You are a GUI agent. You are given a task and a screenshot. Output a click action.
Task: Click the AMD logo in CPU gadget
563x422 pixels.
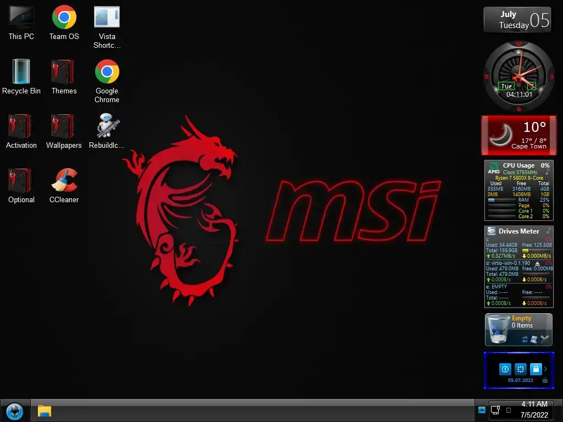coord(494,168)
